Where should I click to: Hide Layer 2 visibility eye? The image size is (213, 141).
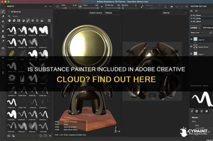pos(191,39)
